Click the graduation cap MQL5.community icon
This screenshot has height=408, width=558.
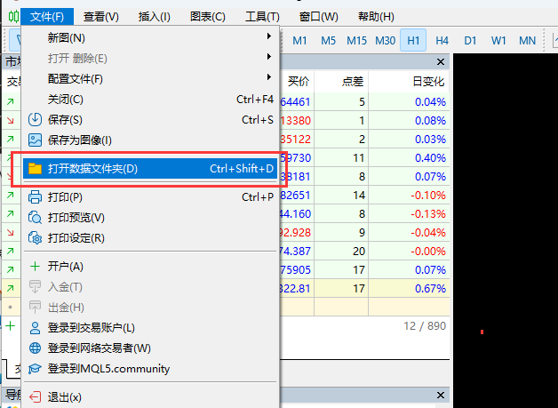pos(36,369)
